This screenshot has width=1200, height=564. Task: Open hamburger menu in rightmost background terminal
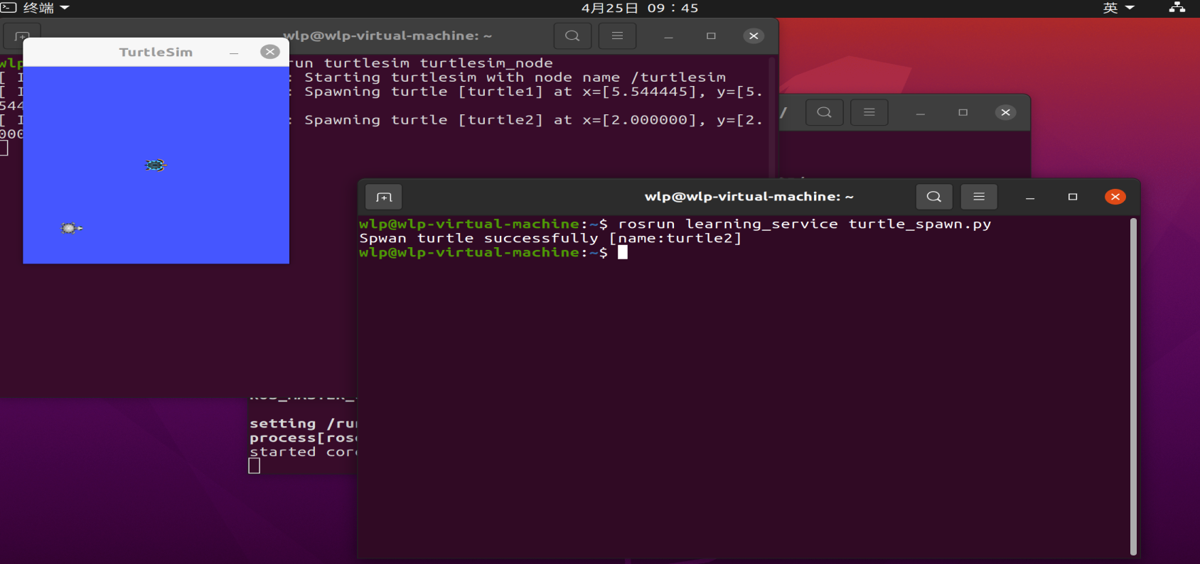(x=869, y=112)
